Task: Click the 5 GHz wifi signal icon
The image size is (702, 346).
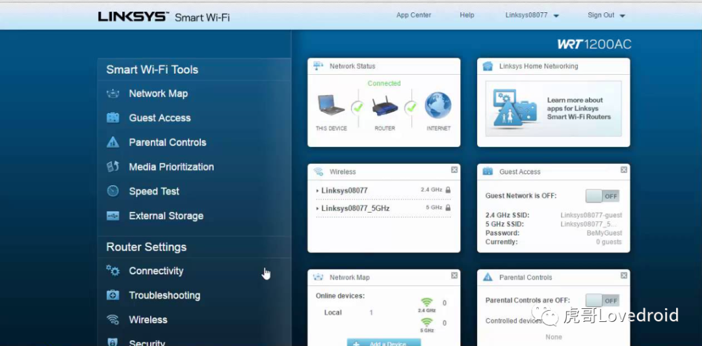Action: (427, 323)
